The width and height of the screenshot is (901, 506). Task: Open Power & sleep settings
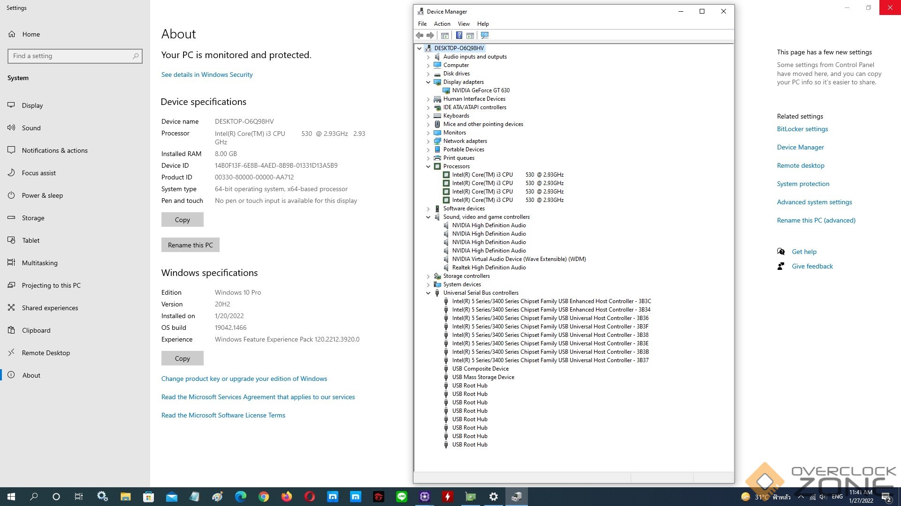click(x=42, y=195)
